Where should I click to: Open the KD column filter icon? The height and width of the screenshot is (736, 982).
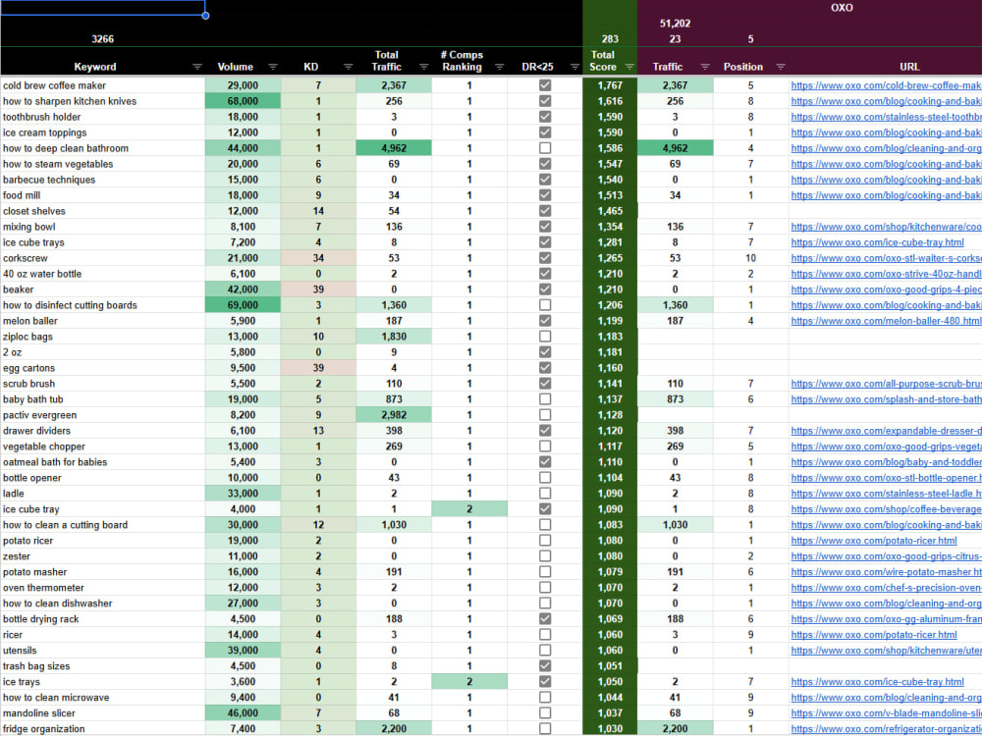pos(349,67)
